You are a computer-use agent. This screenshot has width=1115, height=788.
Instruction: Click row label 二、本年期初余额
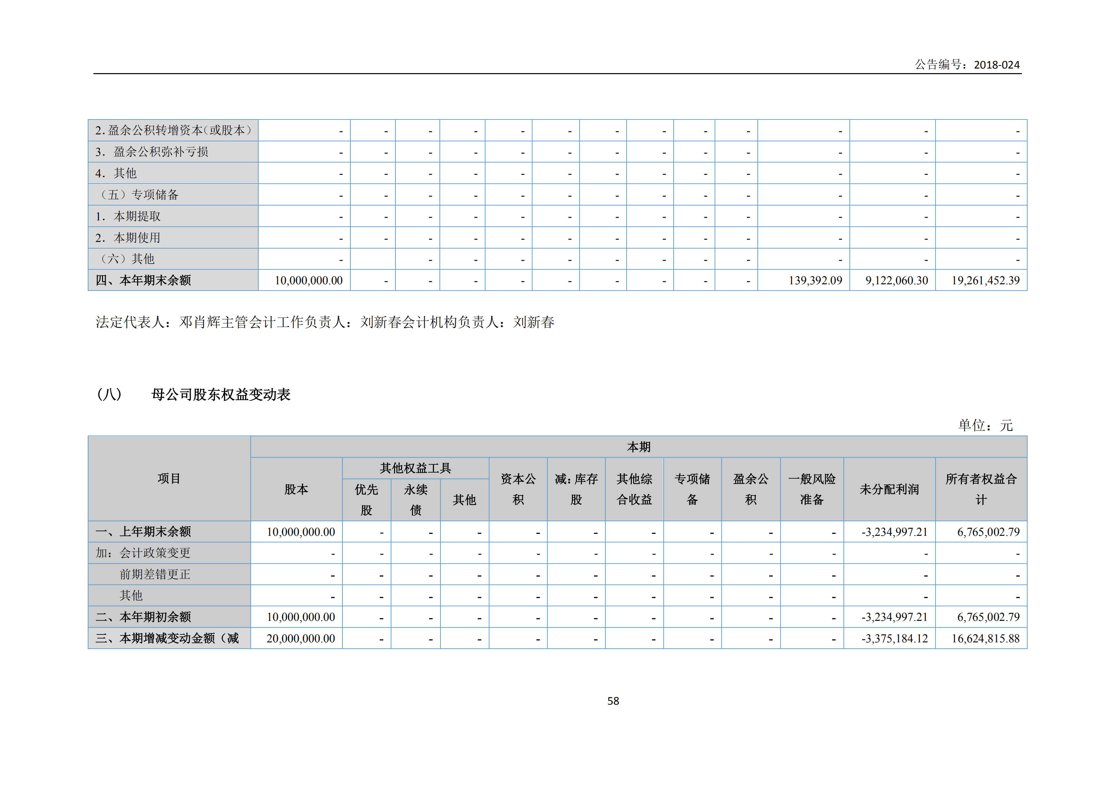pos(143,617)
